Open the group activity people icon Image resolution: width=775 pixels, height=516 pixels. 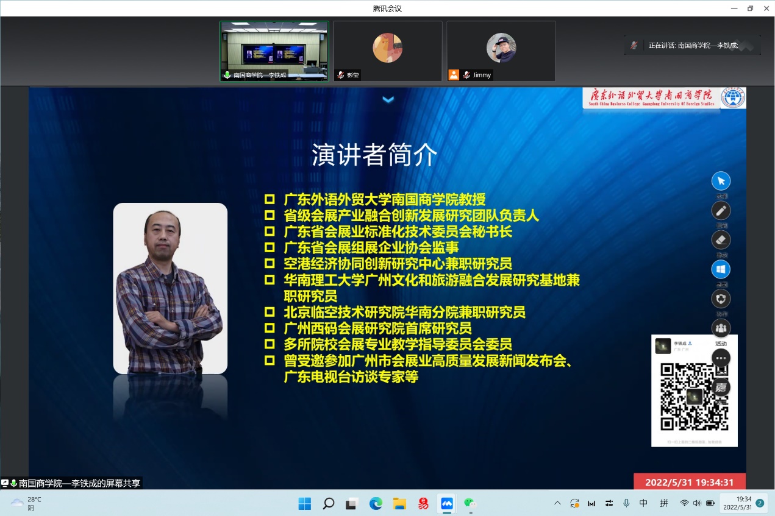click(x=721, y=328)
